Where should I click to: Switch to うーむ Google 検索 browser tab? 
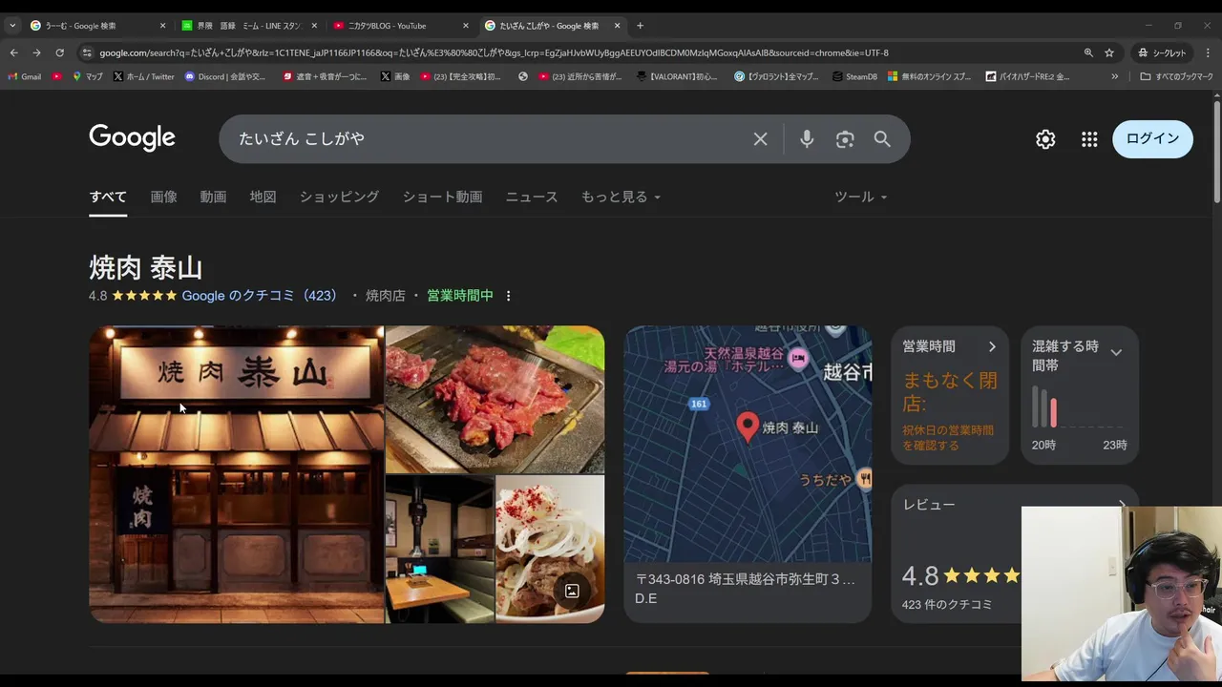pos(95,26)
